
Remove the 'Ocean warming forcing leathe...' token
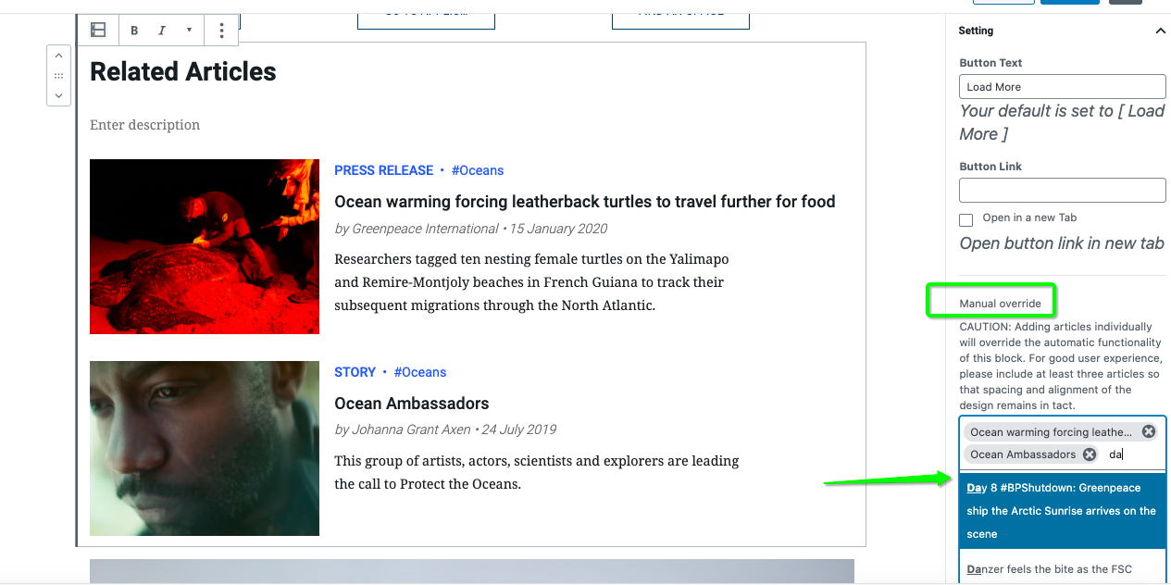1149,432
